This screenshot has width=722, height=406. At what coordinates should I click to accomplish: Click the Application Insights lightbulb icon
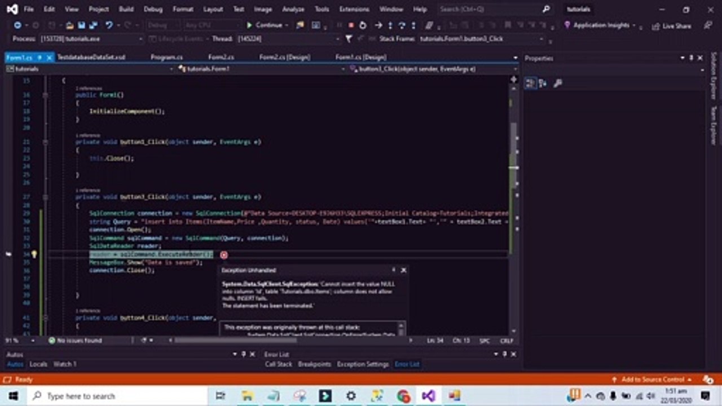(567, 25)
